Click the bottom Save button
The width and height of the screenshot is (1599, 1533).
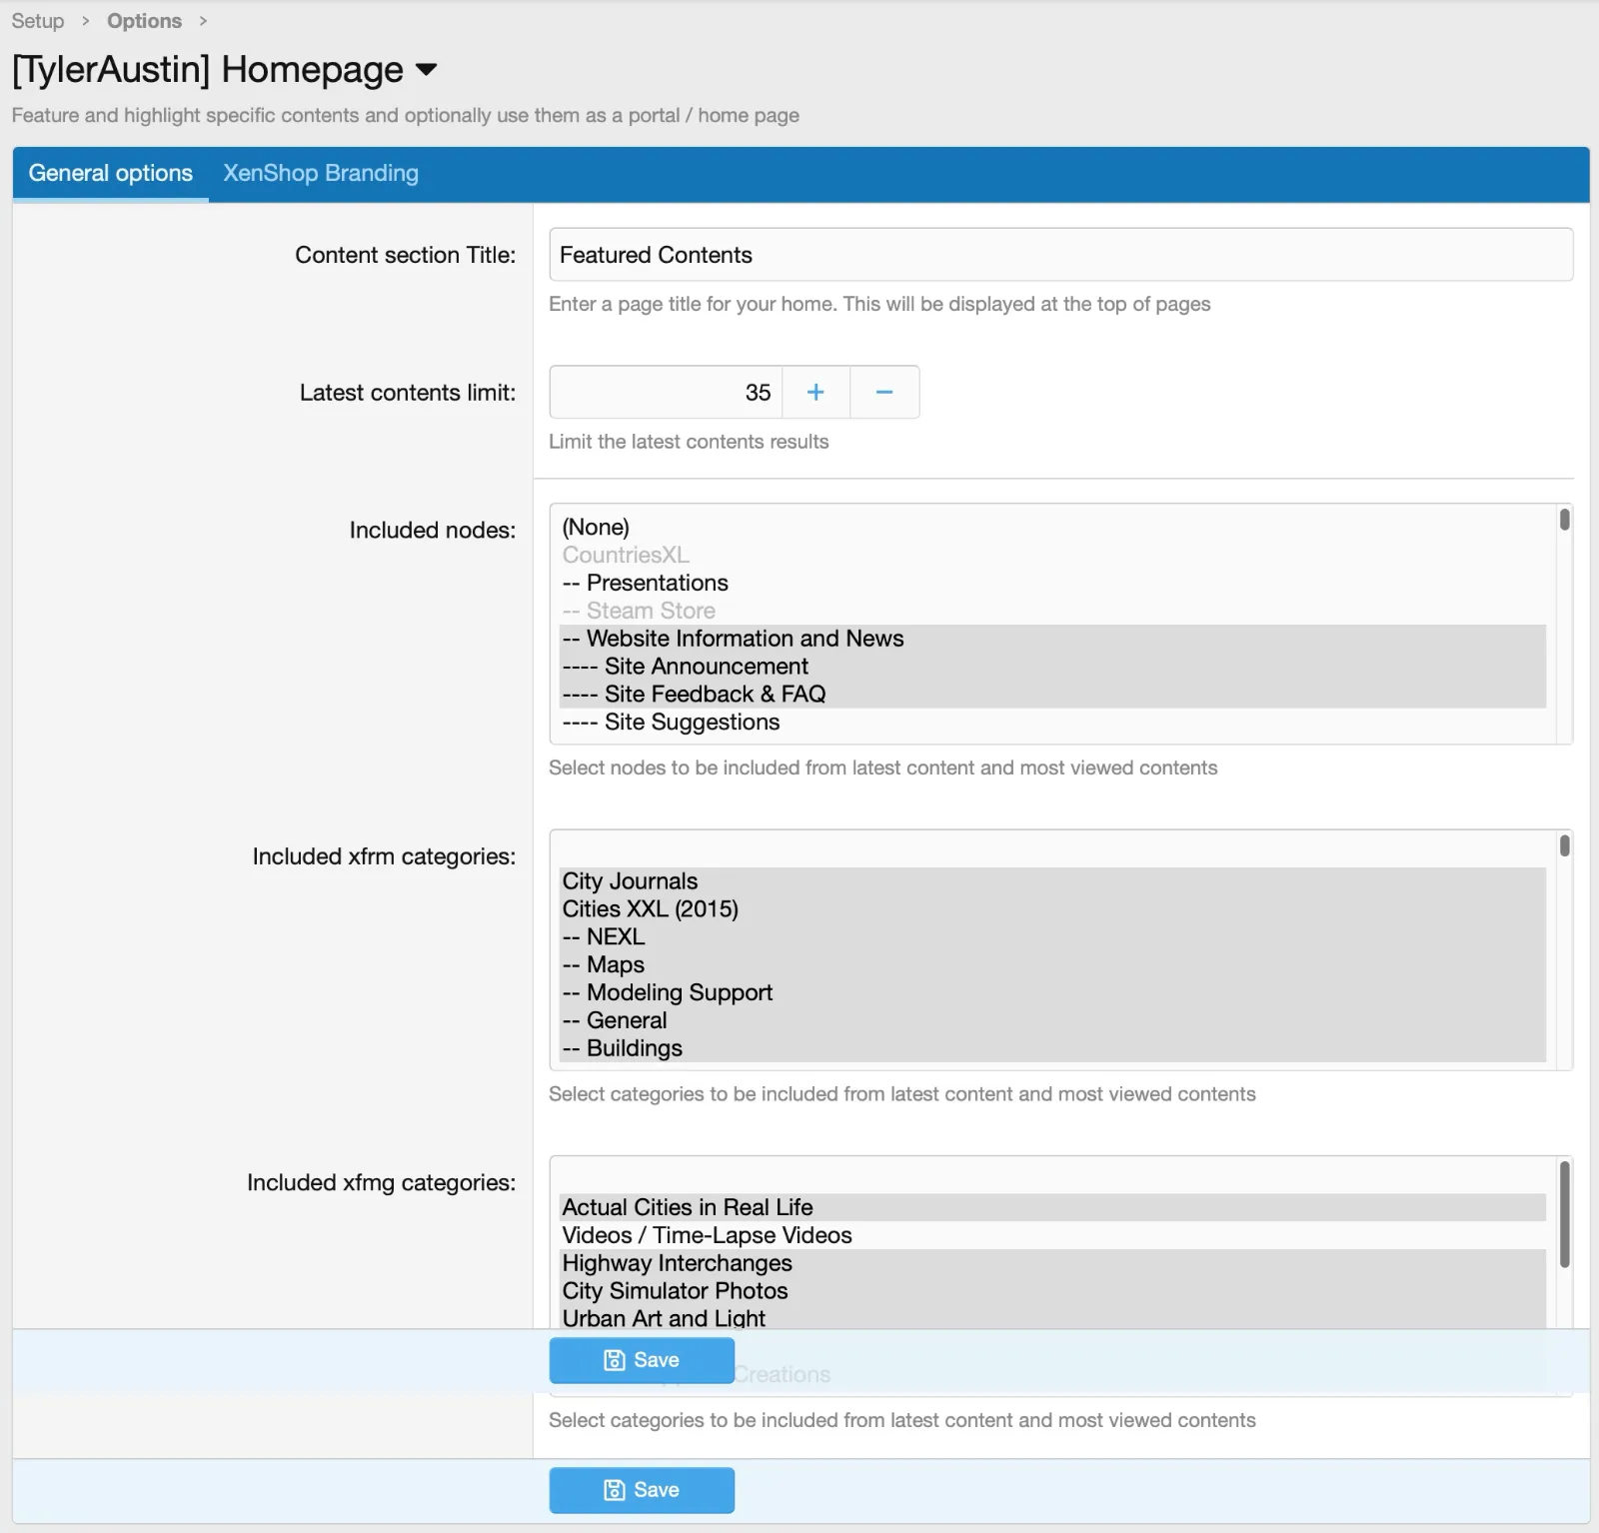pos(642,1490)
